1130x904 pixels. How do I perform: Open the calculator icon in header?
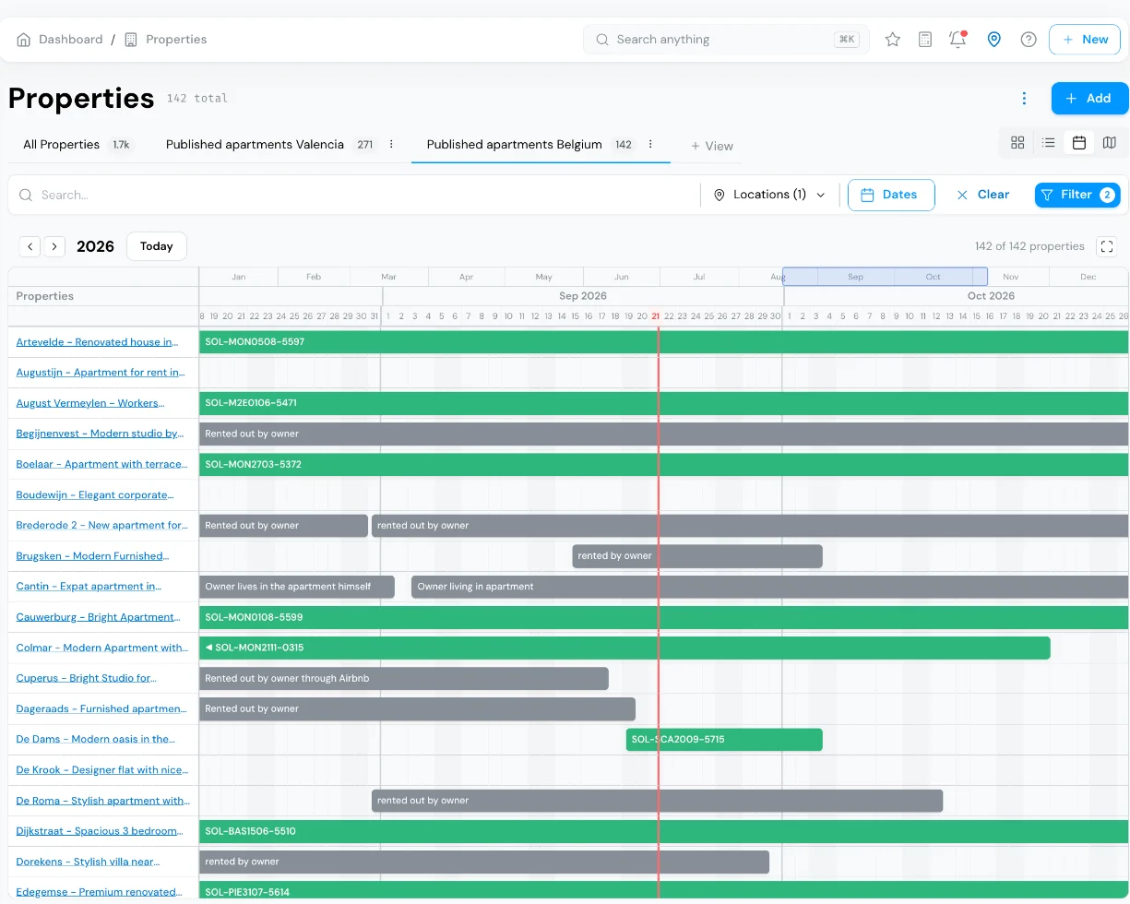tap(925, 40)
